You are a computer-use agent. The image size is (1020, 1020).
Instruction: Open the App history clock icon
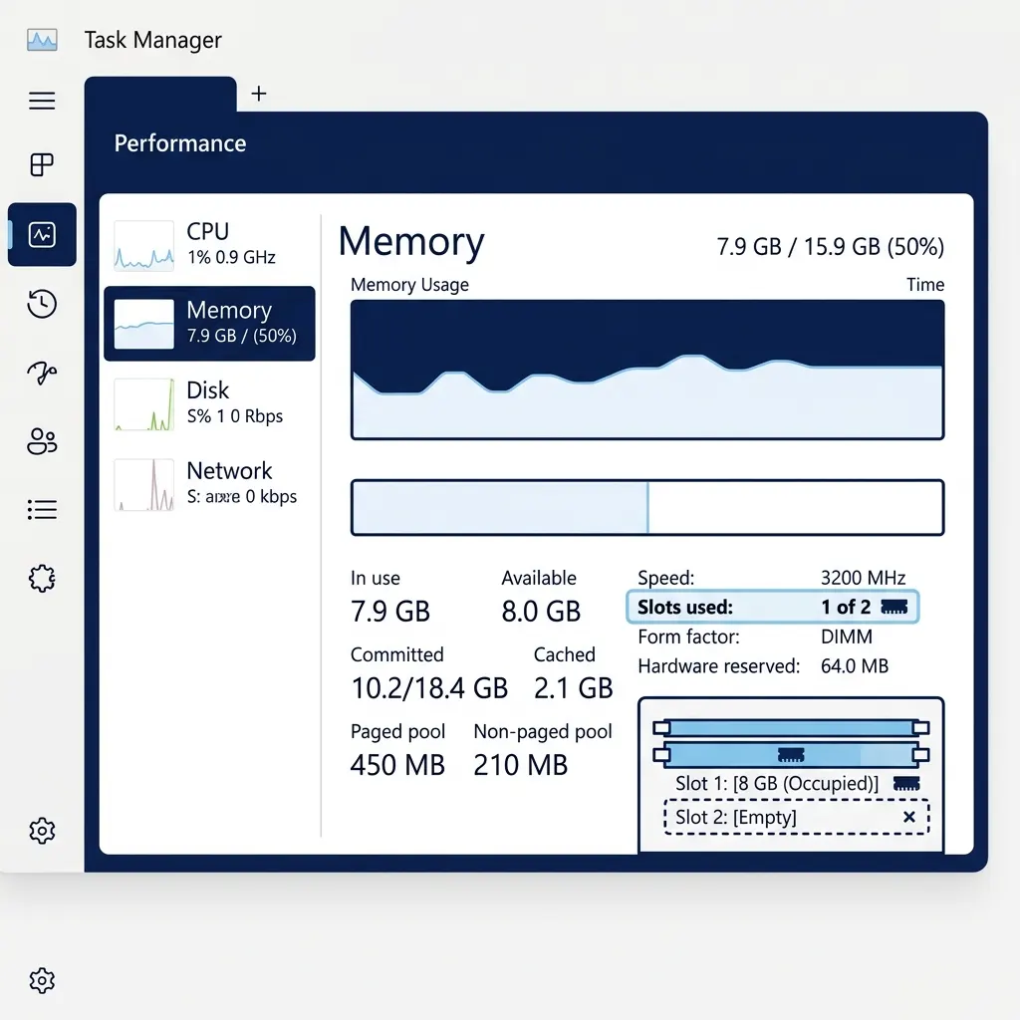42,304
